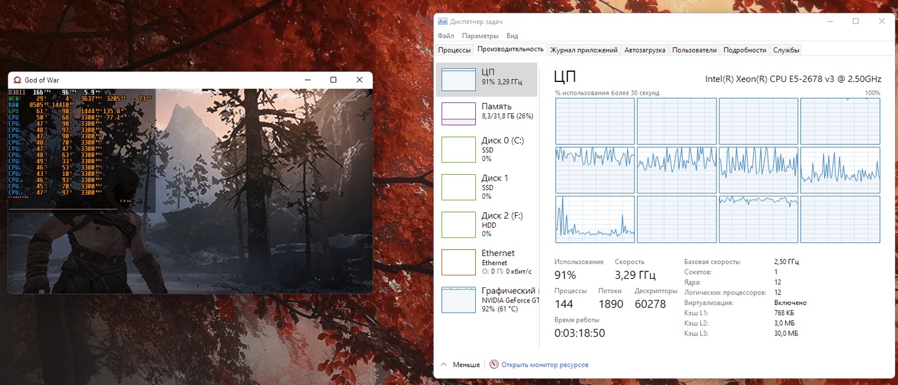Click the handles count 60278
The width and height of the screenshot is (898, 385).
coord(651,304)
